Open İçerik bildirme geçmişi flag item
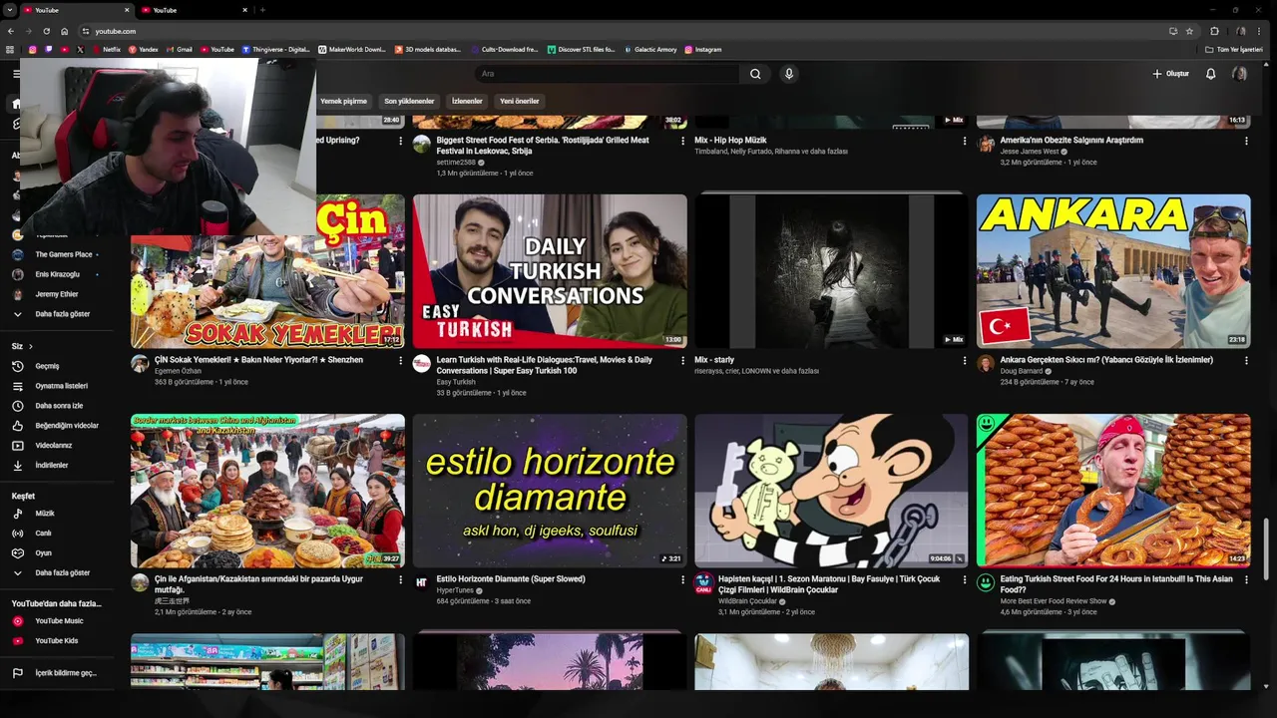This screenshot has width=1277, height=718. (x=58, y=673)
